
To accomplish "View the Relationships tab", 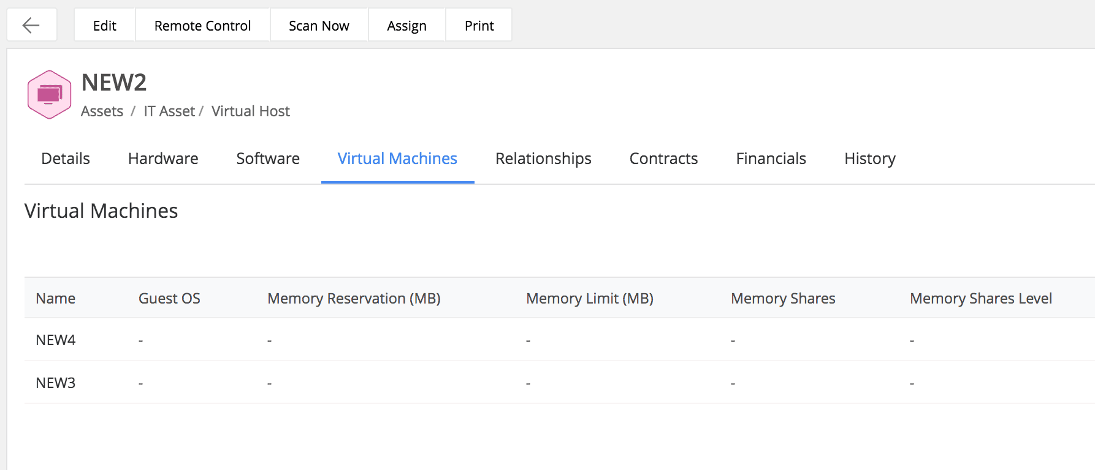I will [x=543, y=159].
